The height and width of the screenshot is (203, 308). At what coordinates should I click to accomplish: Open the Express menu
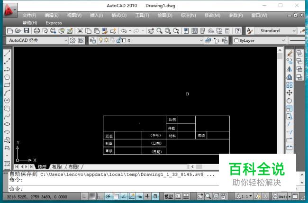click(x=54, y=23)
